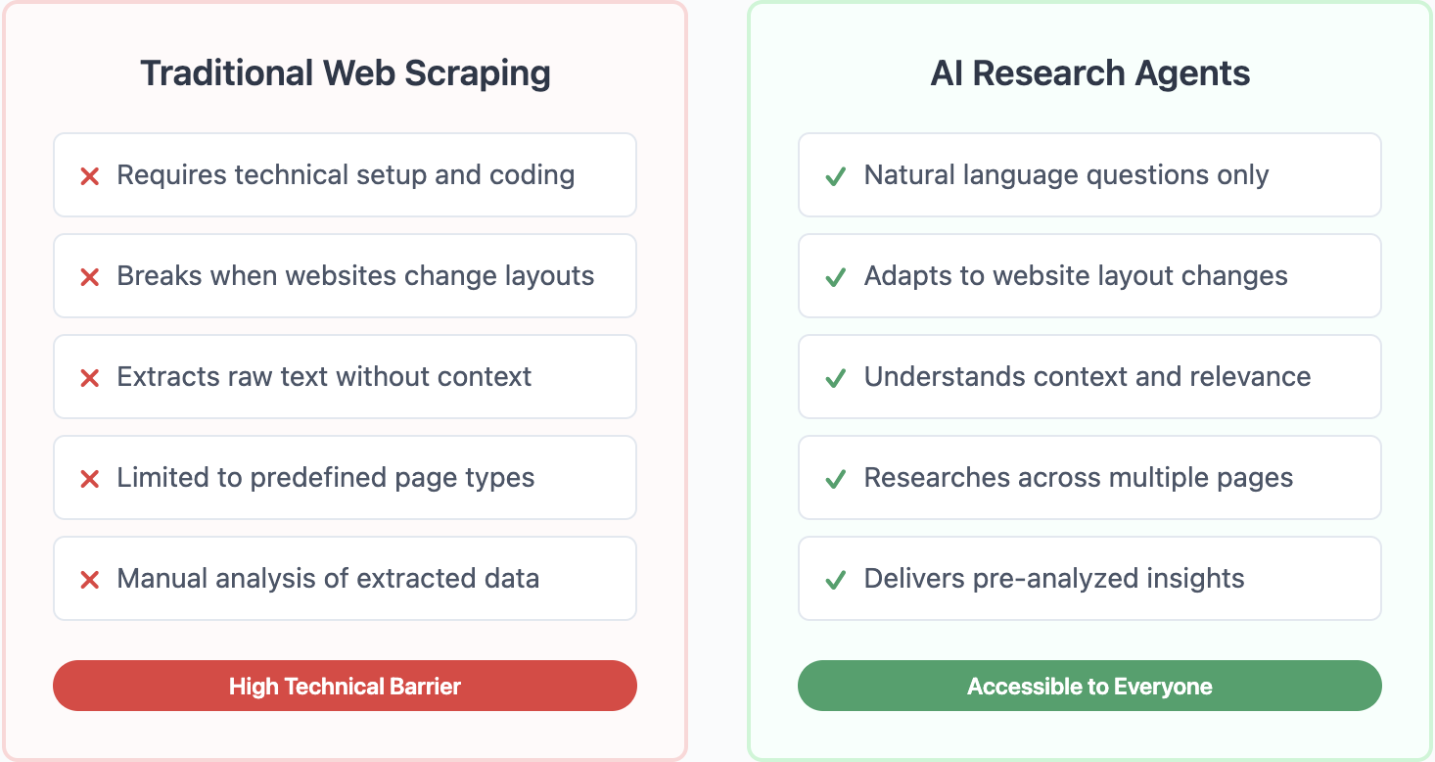This screenshot has width=1435, height=762.
Task: Click the green check beside Understands context
Action: pos(836,378)
